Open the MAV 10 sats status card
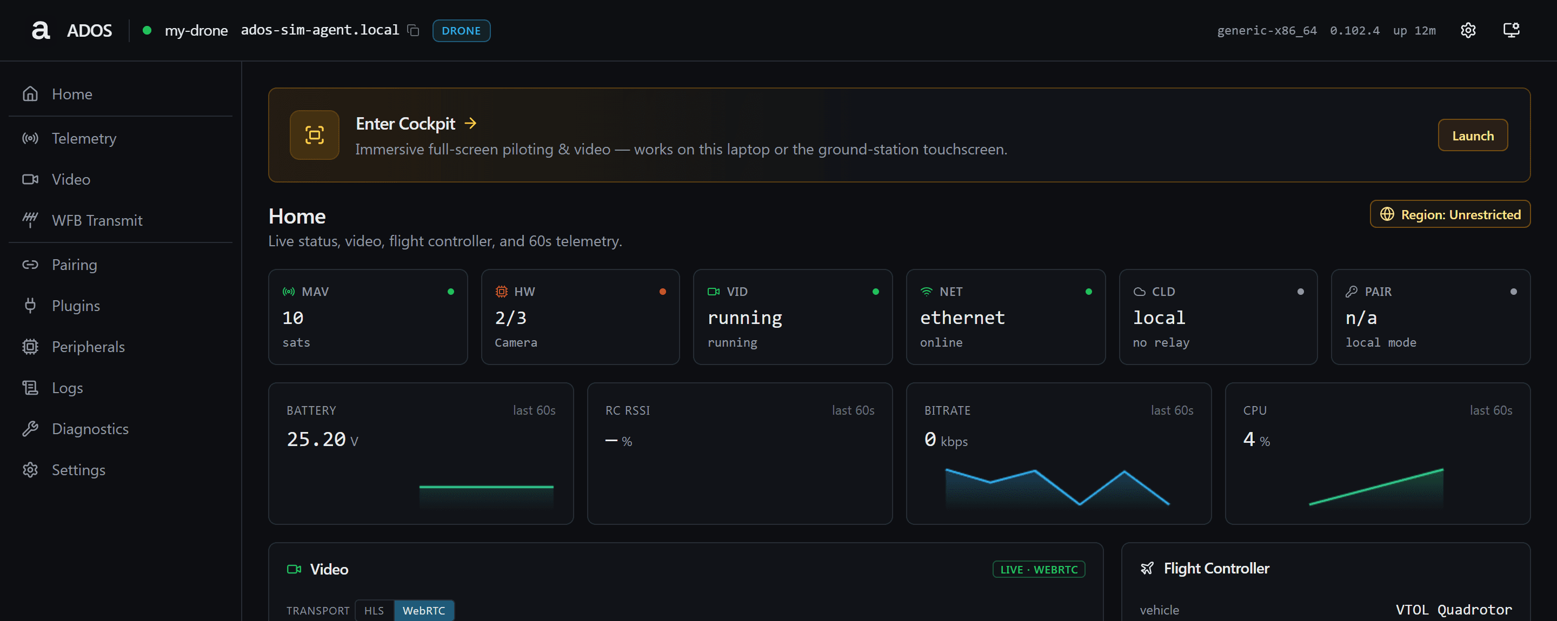 [x=368, y=317]
